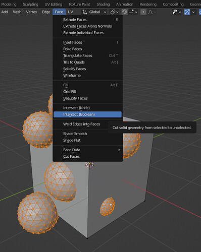Open the Modeling workspace tab
Screen dimensions: 201x252
pos(9,4)
